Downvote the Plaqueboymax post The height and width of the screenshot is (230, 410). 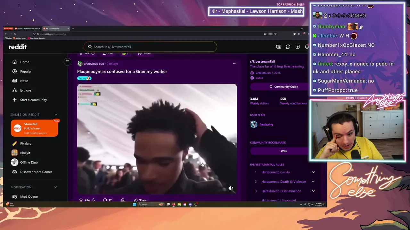tap(93, 200)
